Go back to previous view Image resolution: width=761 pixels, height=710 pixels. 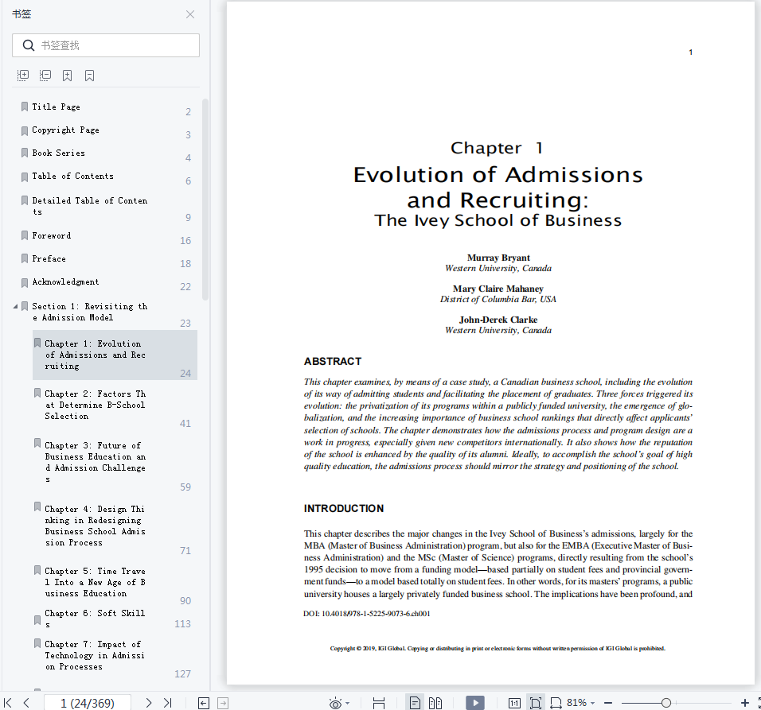tap(204, 703)
